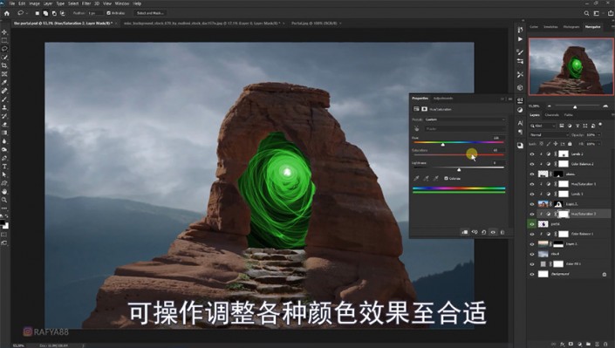Hide the Hue/Saturation 1 layer

point(532,184)
